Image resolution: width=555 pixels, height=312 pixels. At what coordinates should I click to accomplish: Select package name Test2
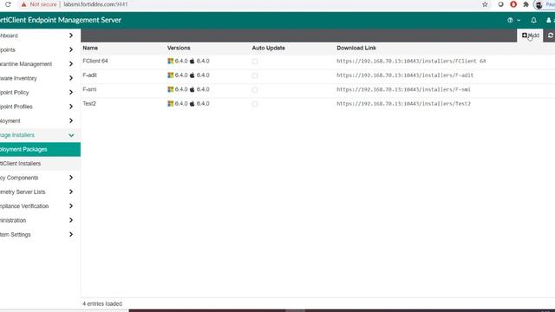coord(89,104)
